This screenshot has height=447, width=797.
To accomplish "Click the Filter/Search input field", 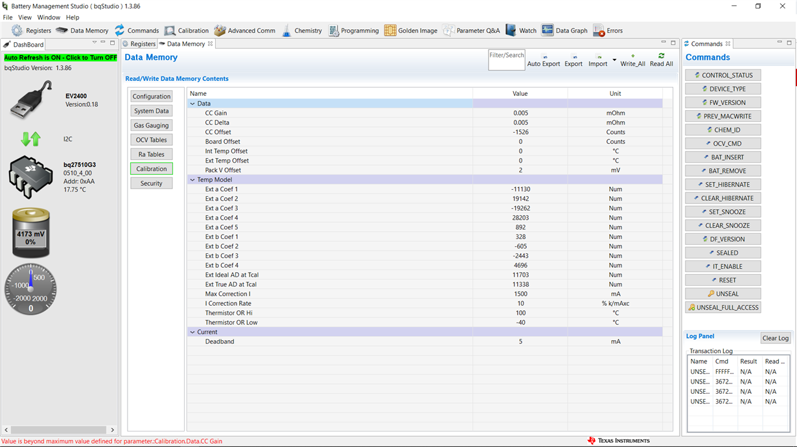I will [507, 60].
